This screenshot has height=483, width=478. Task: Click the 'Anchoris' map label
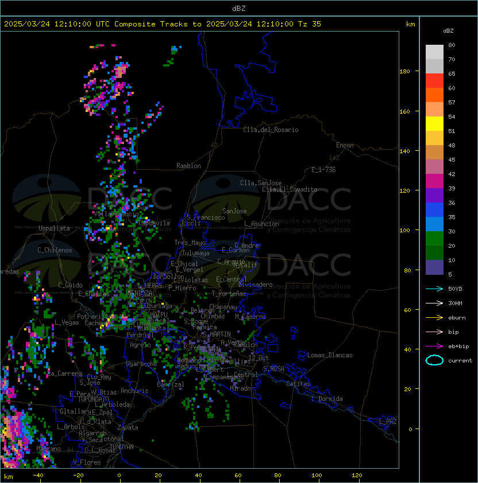tap(134, 391)
